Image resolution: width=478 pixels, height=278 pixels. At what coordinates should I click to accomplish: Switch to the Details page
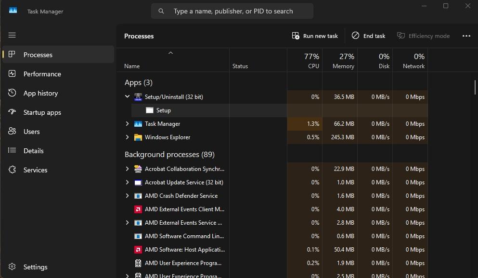(58, 150)
